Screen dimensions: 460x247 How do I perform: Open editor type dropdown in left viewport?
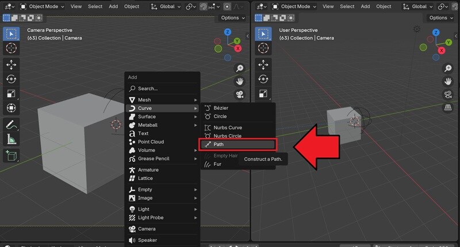pyautogui.click(x=10, y=6)
